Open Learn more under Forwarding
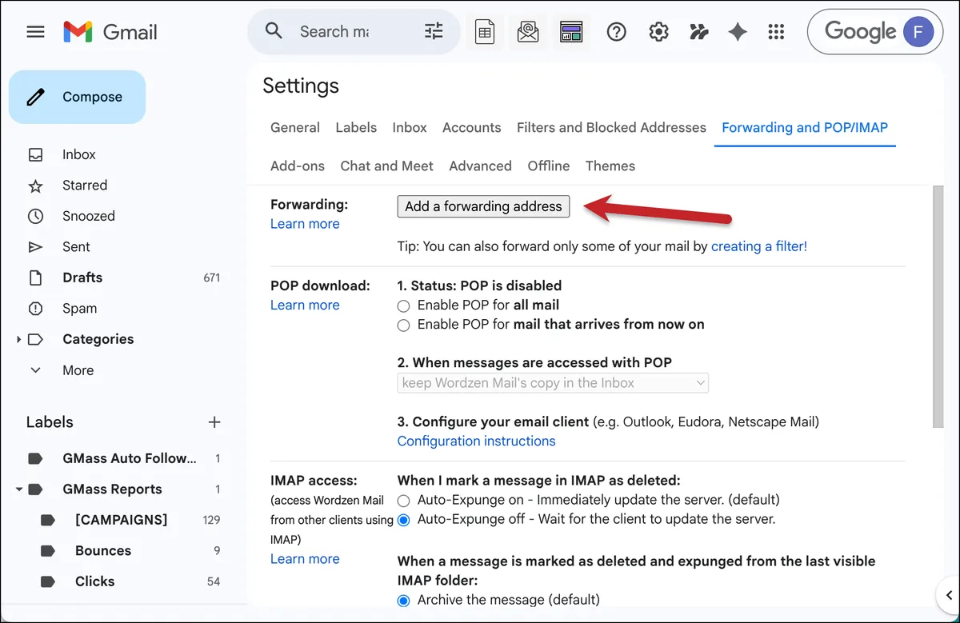 (305, 224)
